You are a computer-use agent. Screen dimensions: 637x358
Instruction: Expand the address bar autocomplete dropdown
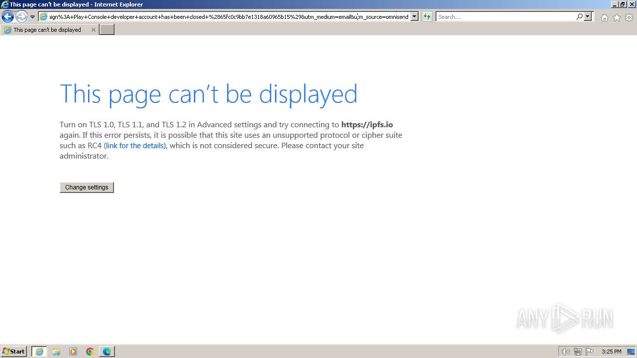point(415,17)
